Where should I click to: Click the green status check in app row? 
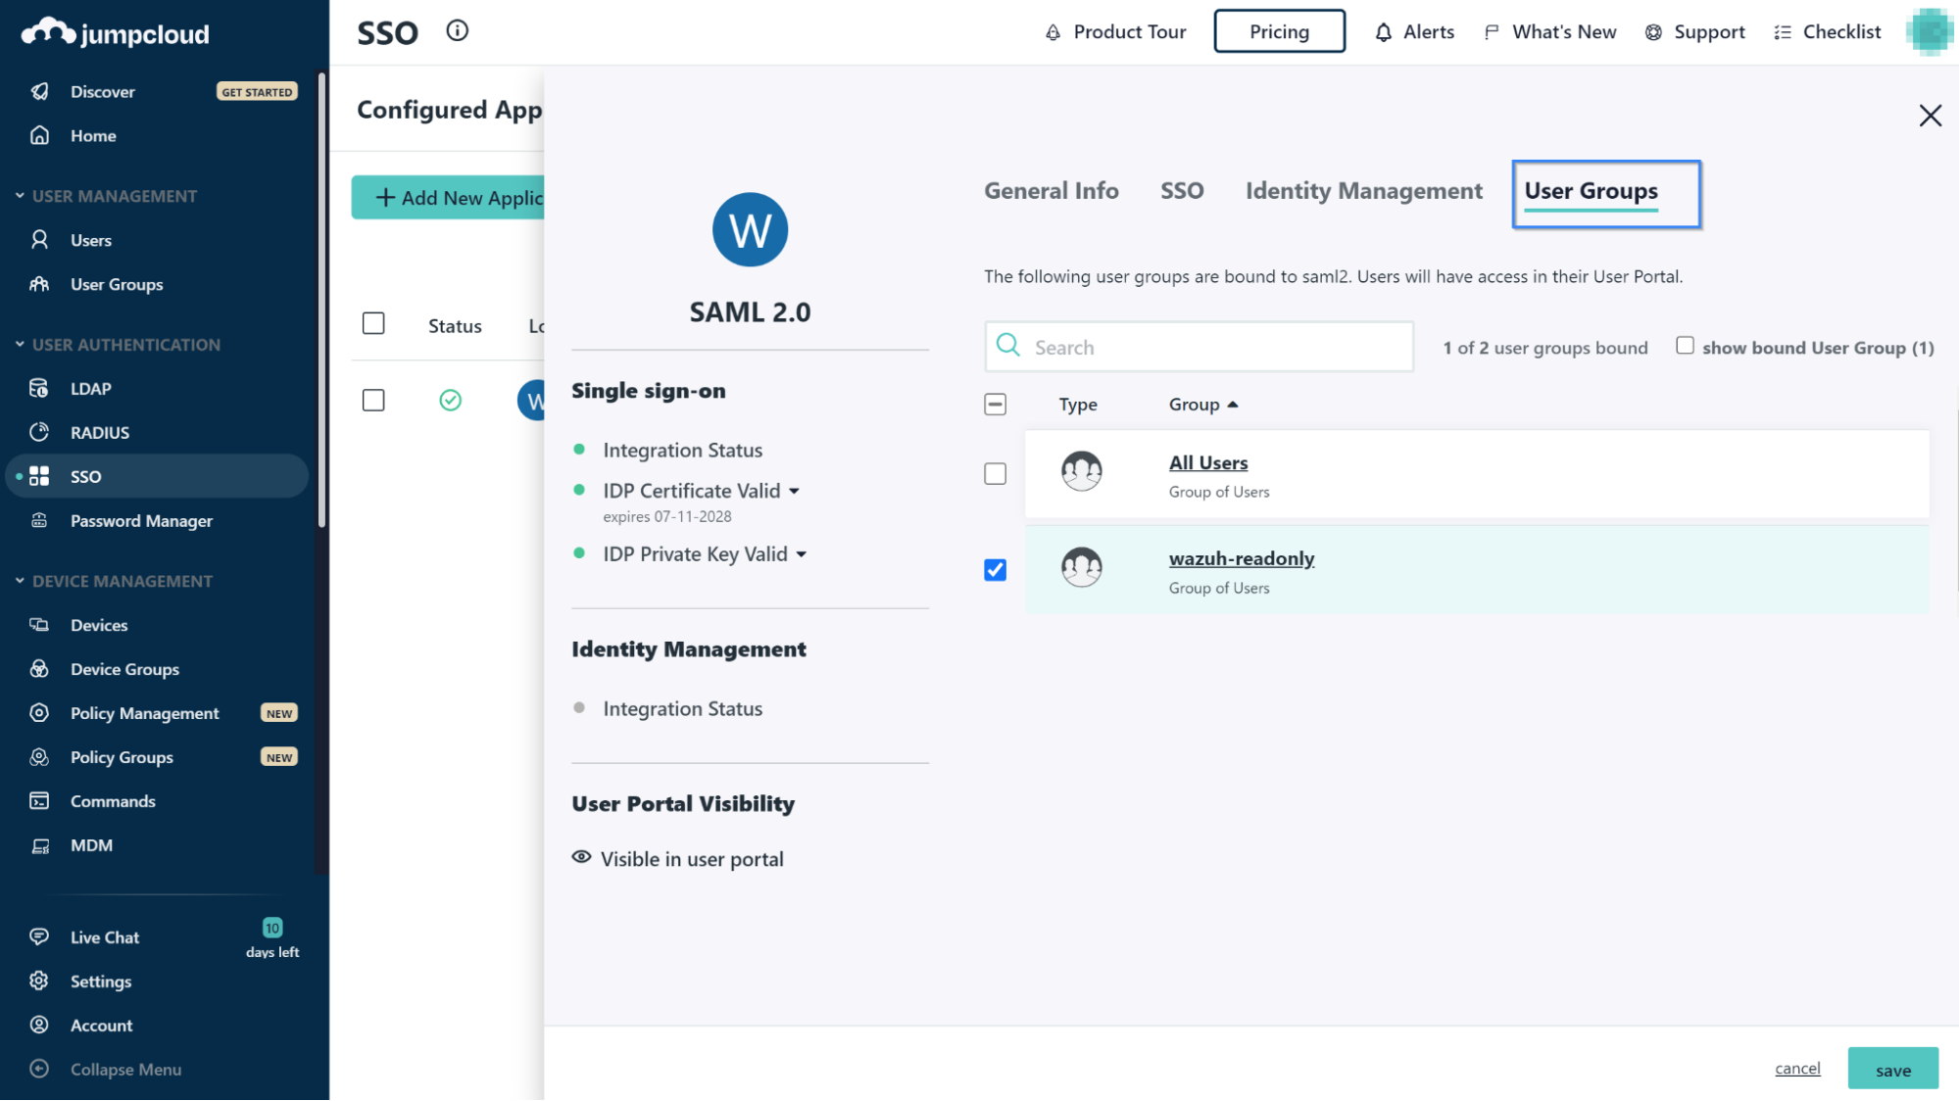(450, 401)
